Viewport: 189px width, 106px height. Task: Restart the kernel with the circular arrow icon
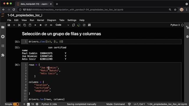click(46, 25)
